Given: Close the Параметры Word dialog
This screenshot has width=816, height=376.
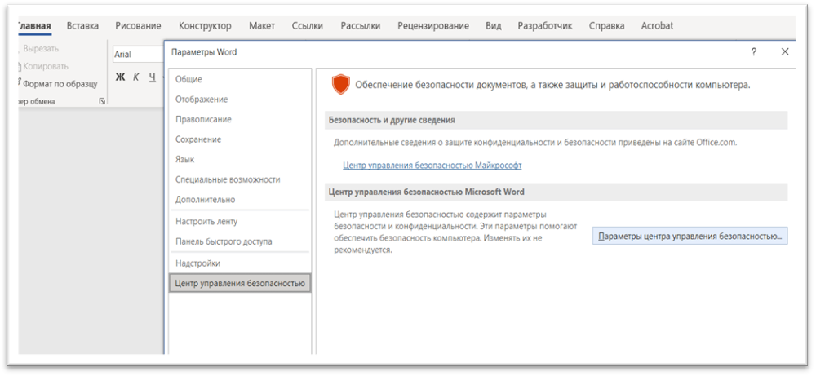Looking at the screenshot, I should pos(785,51).
